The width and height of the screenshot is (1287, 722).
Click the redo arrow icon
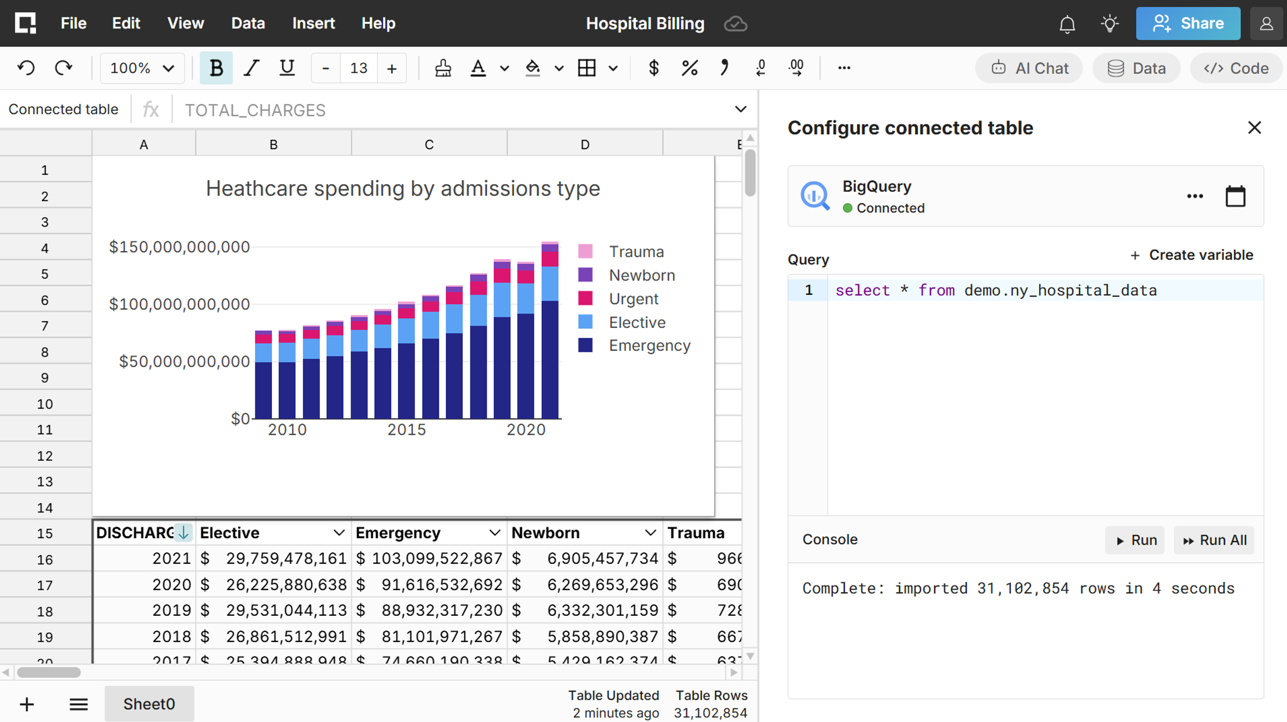pos(64,68)
